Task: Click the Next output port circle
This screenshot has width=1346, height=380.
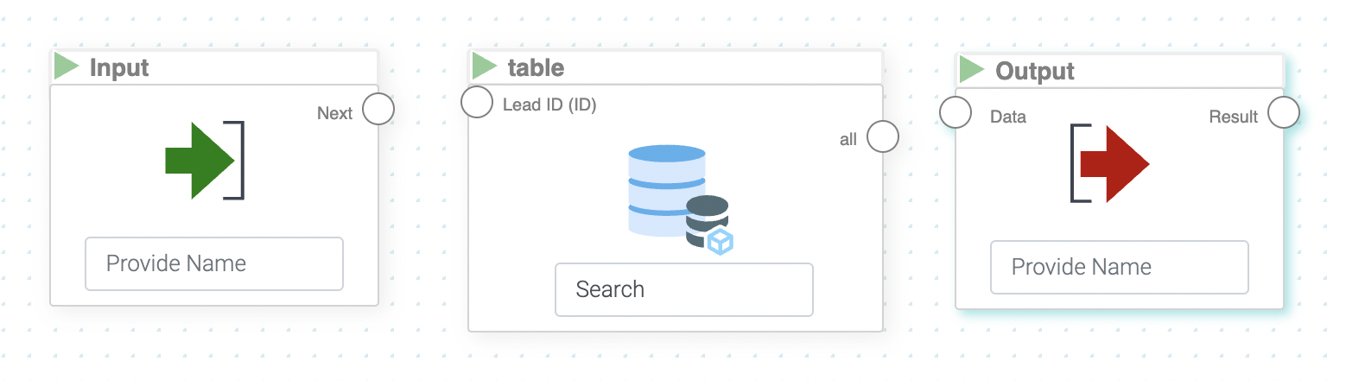Action: coord(378,110)
